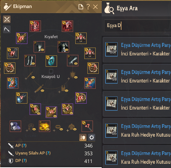The height and width of the screenshot is (168, 171).
Task: Click the VI main weapon slot
Action: pyautogui.click(x=51, y=112)
